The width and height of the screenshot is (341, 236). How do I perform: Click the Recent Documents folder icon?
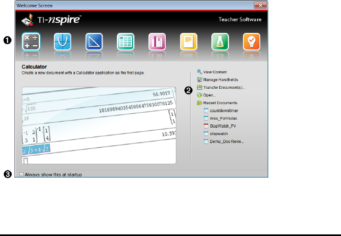(199, 103)
